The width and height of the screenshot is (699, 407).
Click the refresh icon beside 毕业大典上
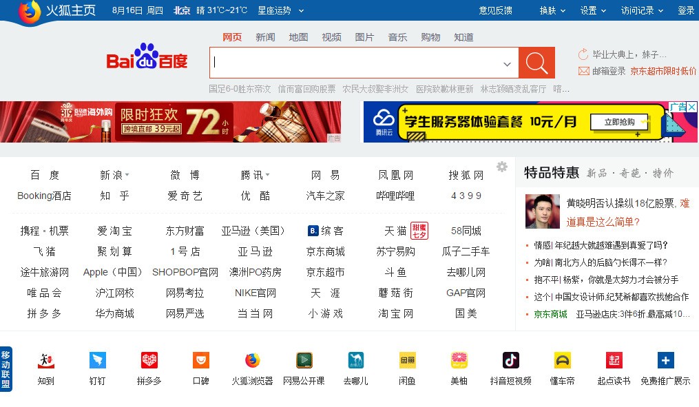click(583, 54)
